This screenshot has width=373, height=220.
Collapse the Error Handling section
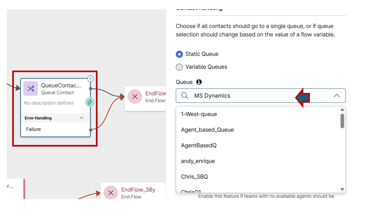[x=82, y=118]
